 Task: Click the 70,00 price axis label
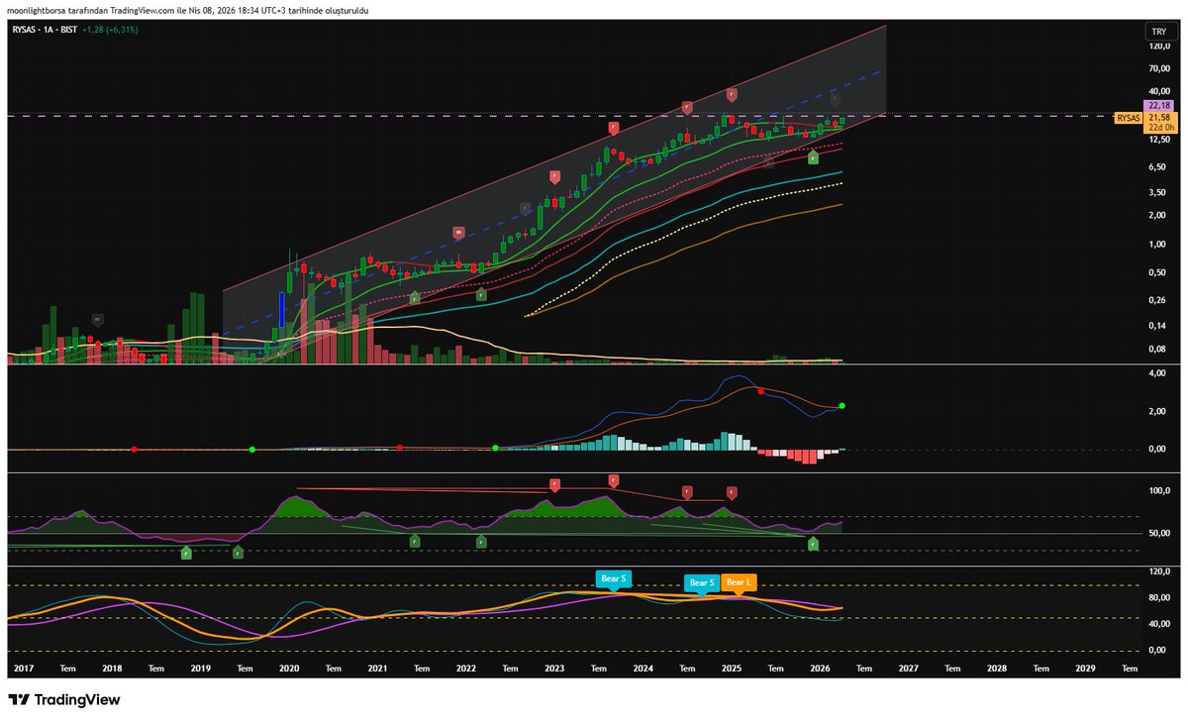1159,68
